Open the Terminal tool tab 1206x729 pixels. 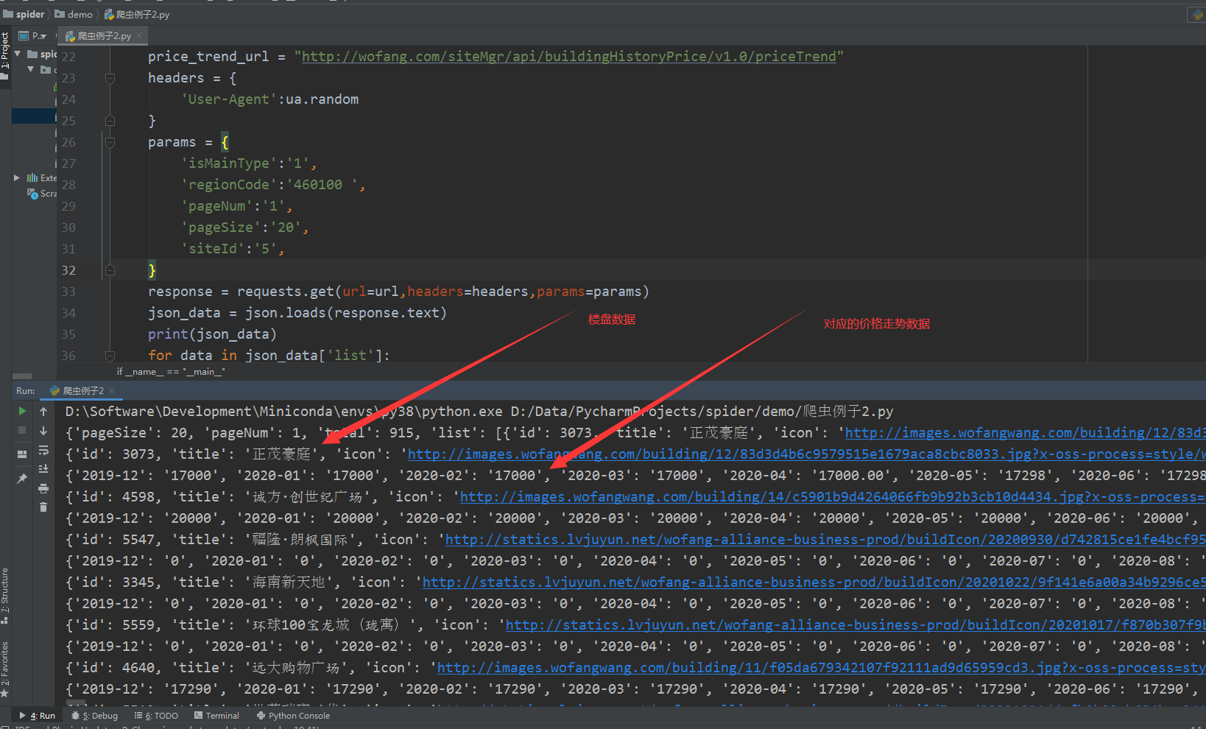[217, 716]
